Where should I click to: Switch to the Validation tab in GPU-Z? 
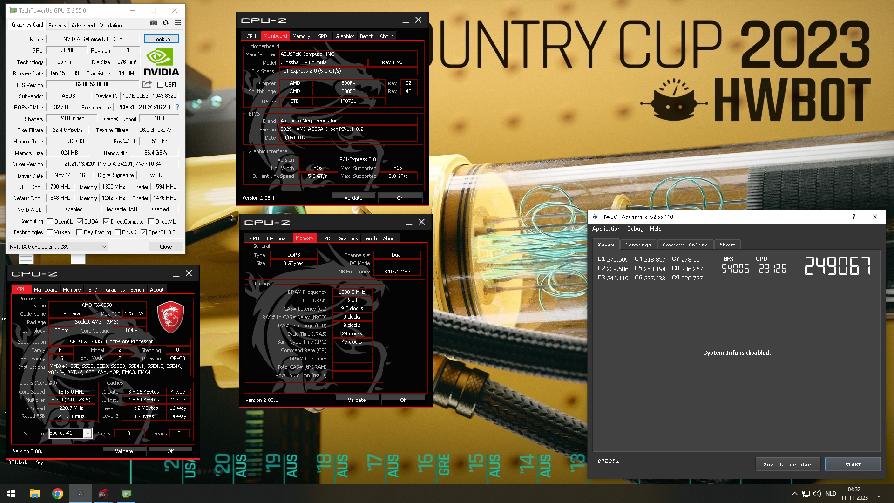tap(111, 26)
